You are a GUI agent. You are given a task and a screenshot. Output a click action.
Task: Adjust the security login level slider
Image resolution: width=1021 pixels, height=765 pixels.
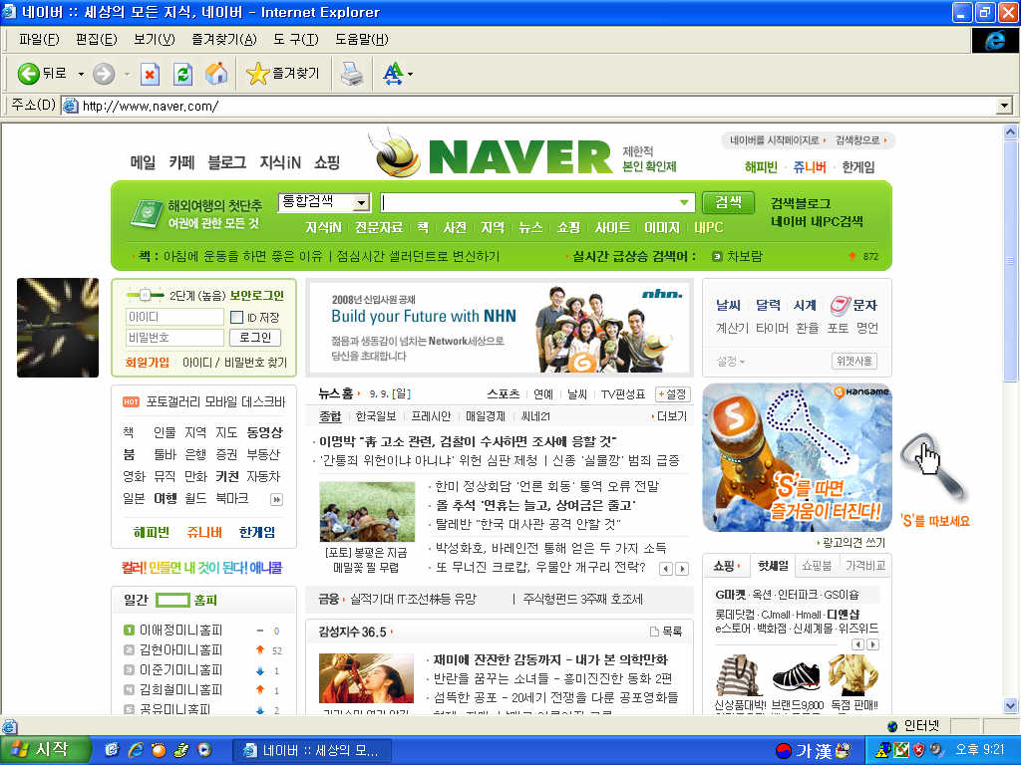click(x=146, y=295)
